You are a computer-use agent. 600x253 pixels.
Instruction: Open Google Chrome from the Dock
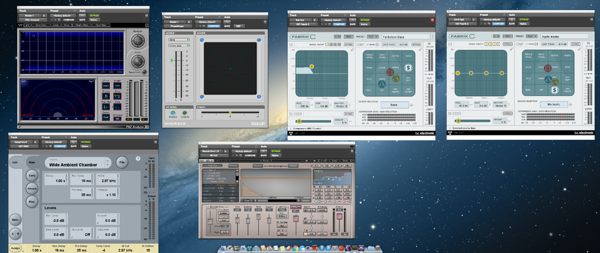[x=296, y=248]
